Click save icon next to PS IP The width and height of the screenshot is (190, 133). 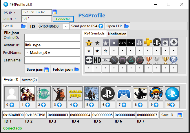click(55, 12)
